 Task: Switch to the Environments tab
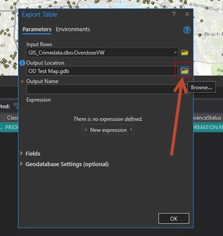pos(73,29)
